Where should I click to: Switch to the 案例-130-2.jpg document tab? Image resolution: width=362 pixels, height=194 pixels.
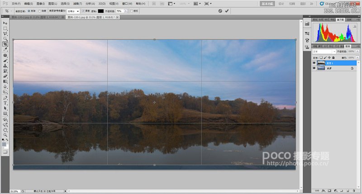point(38,17)
